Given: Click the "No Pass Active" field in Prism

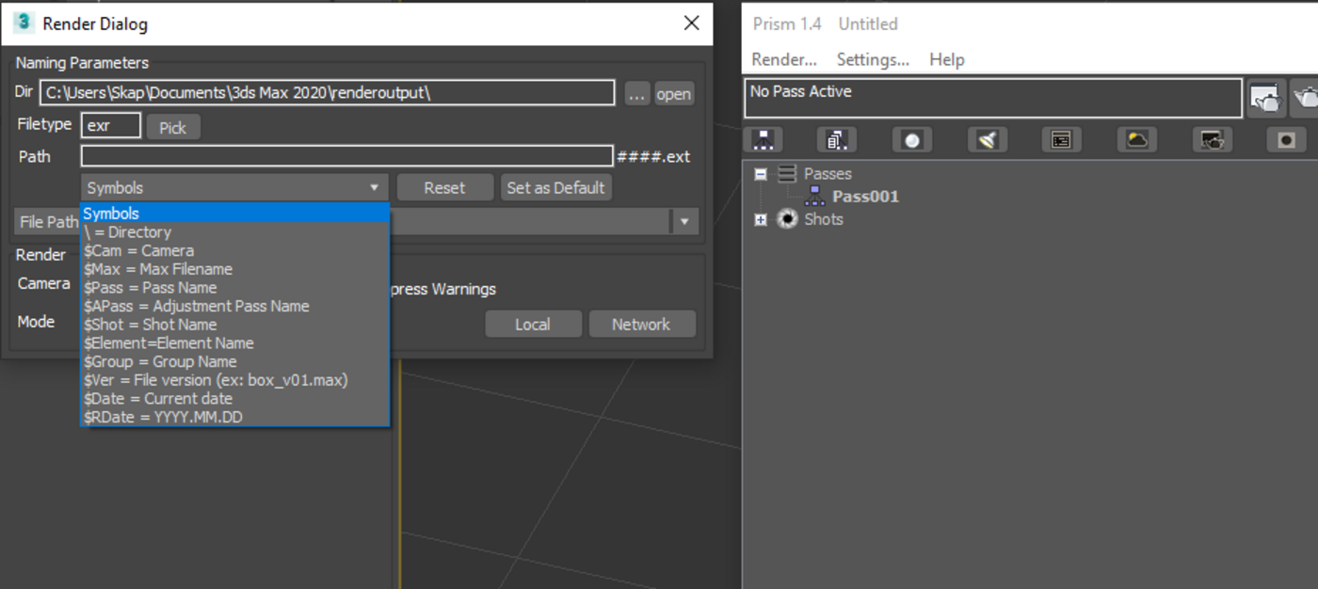Looking at the screenshot, I should point(994,98).
